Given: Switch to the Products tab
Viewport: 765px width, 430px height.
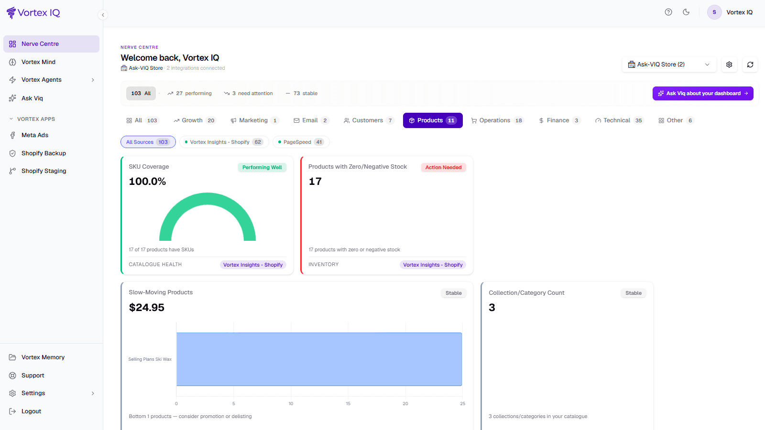Looking at the screenshot, I should (x=433, y=120).
